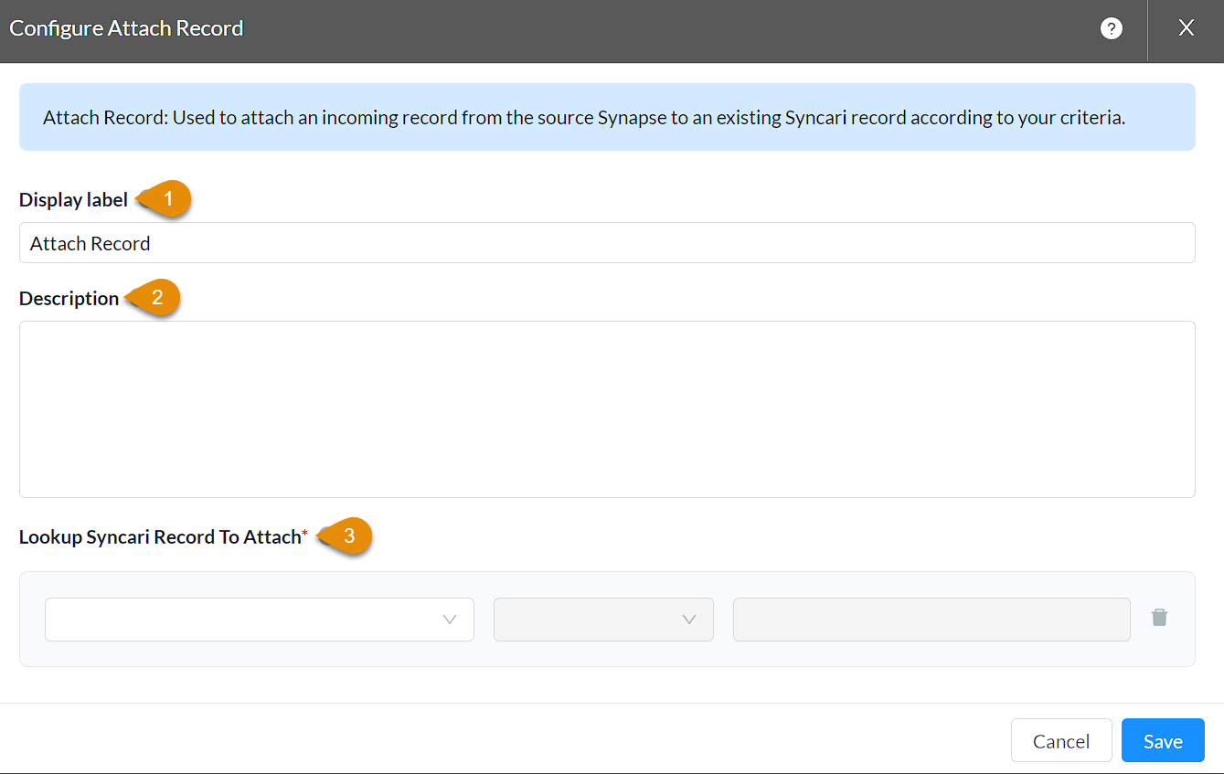
Task: Close the Configure Attach Record dialog
Action: [x=1186, y=28]
